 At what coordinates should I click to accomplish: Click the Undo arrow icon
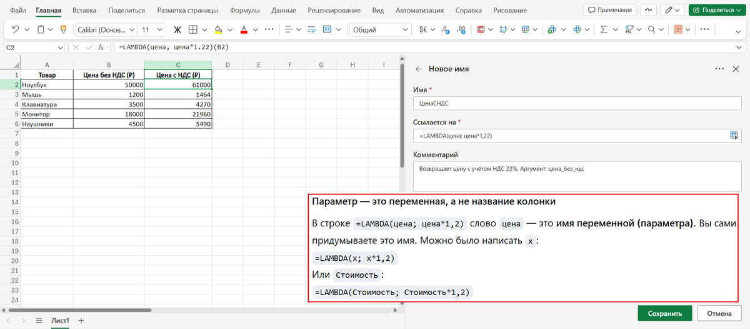pyautogui.click(x=16, y=29)
